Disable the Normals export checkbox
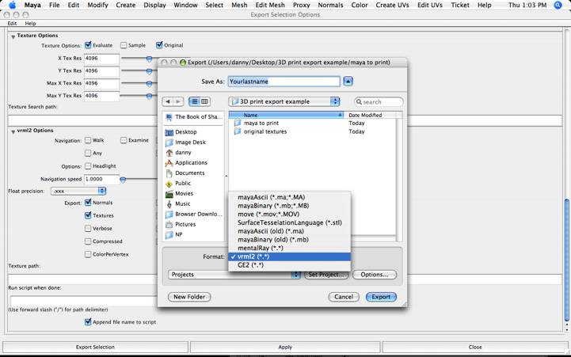571x357 pixels. [88, 203]
